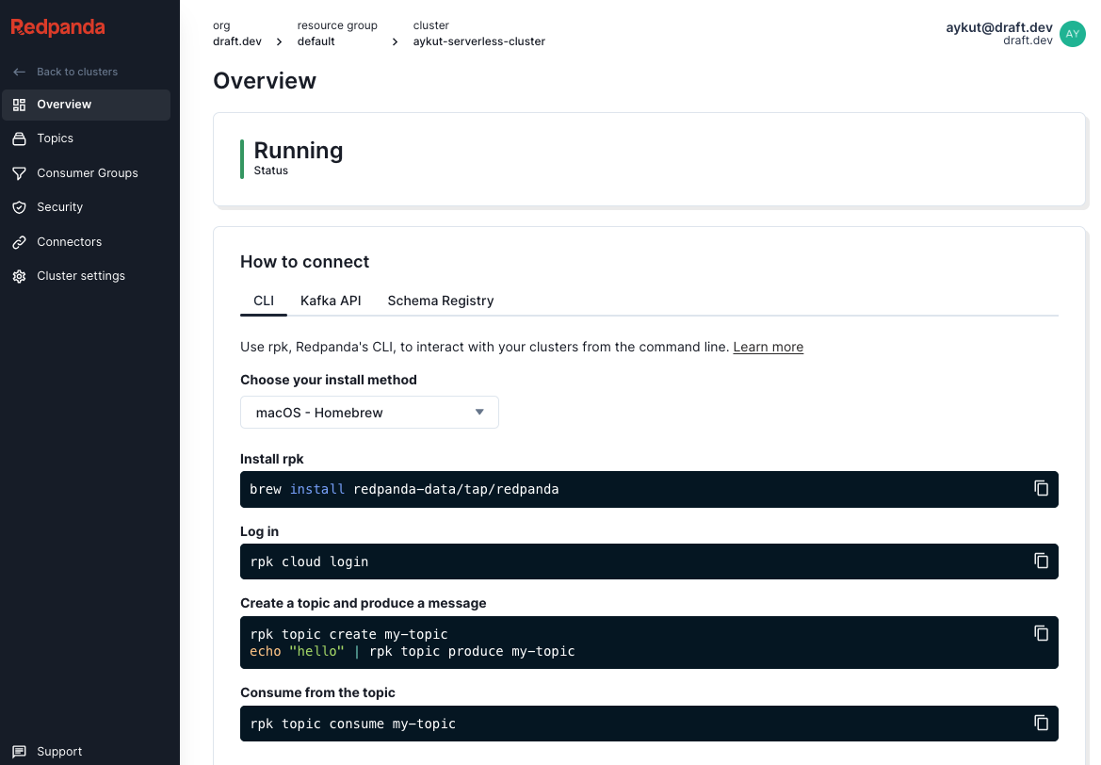
Task: Click the Security shield icon
Action: point(19,207)
